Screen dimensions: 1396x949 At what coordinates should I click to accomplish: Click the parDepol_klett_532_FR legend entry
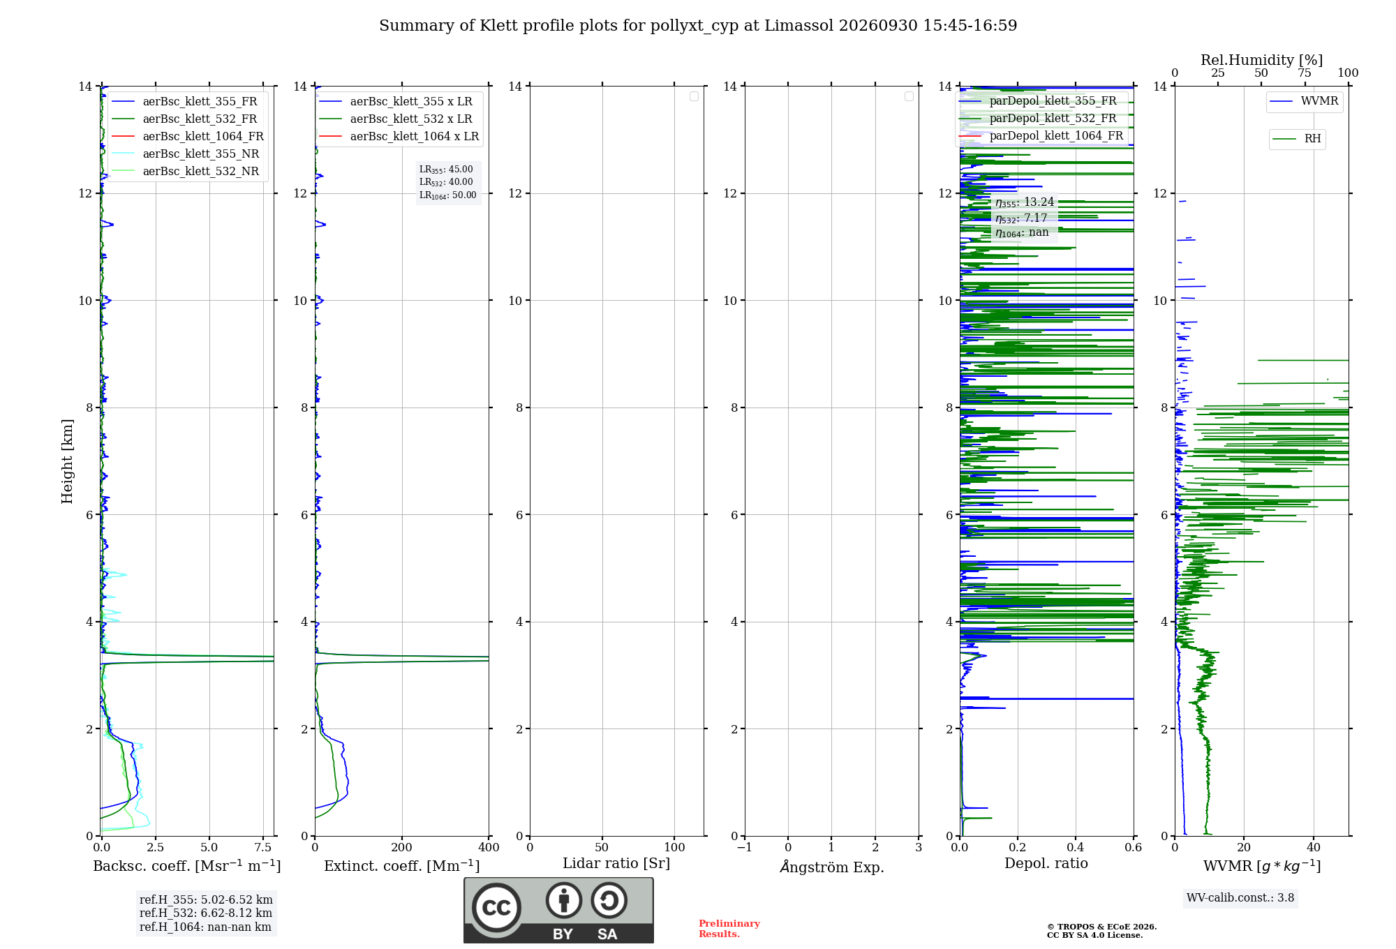tap(1041, 119)
